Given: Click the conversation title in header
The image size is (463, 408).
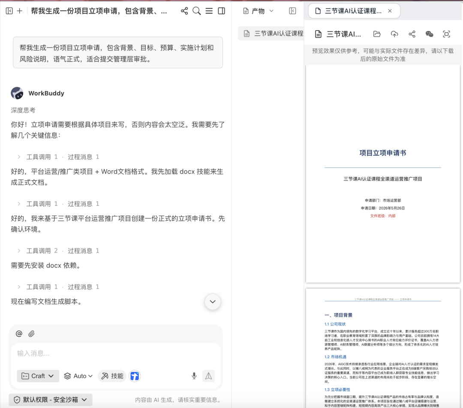Looking at the screenshot, I should [99, 11].
